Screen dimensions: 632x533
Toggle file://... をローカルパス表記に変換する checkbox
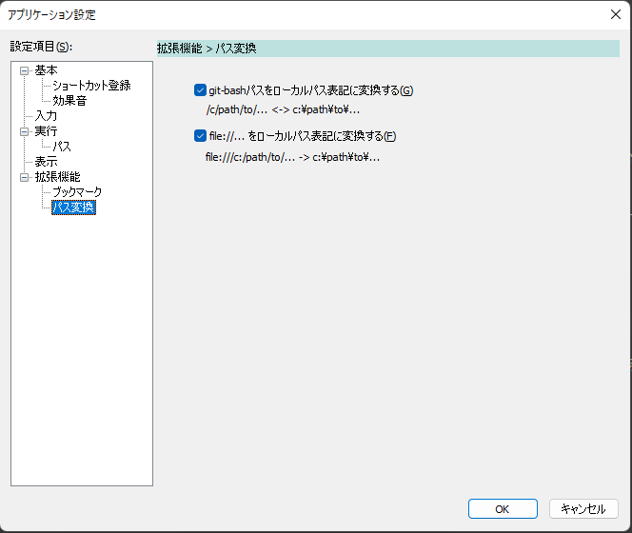[200, 136]
